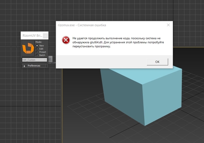Click the orange RizomUV logo button
The width and height of the screenshot is (204, 143).
[x=28, y=48]
